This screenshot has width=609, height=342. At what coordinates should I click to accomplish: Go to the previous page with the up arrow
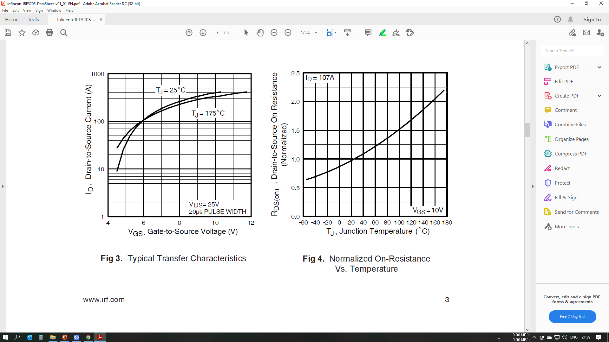click(189, 33)
